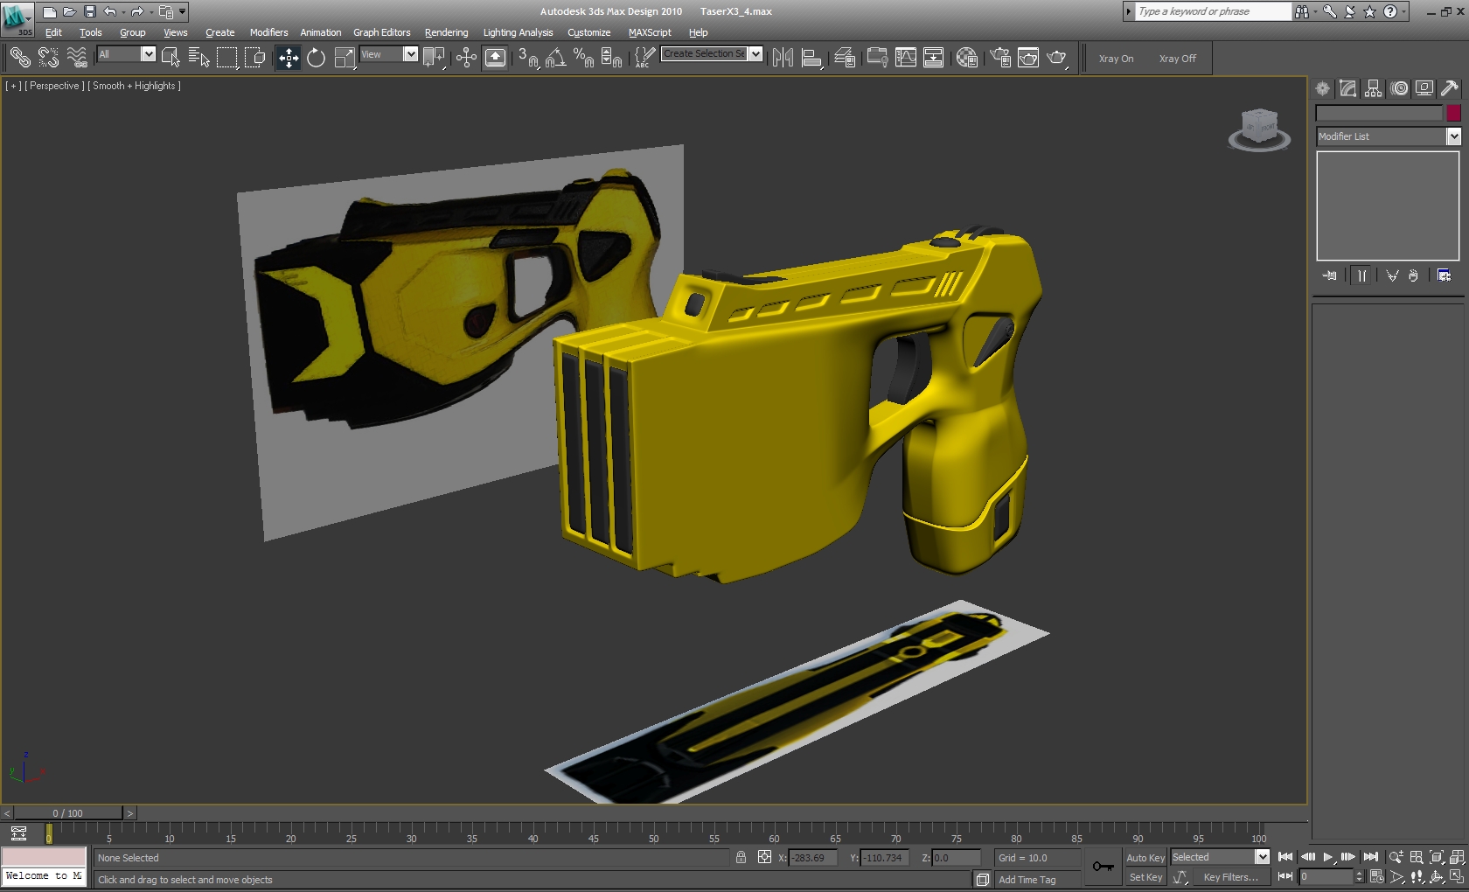Open the selection filter 'All' dropdown
Viewport: 1469px width, 892px height.
click(x=148, y=54)
